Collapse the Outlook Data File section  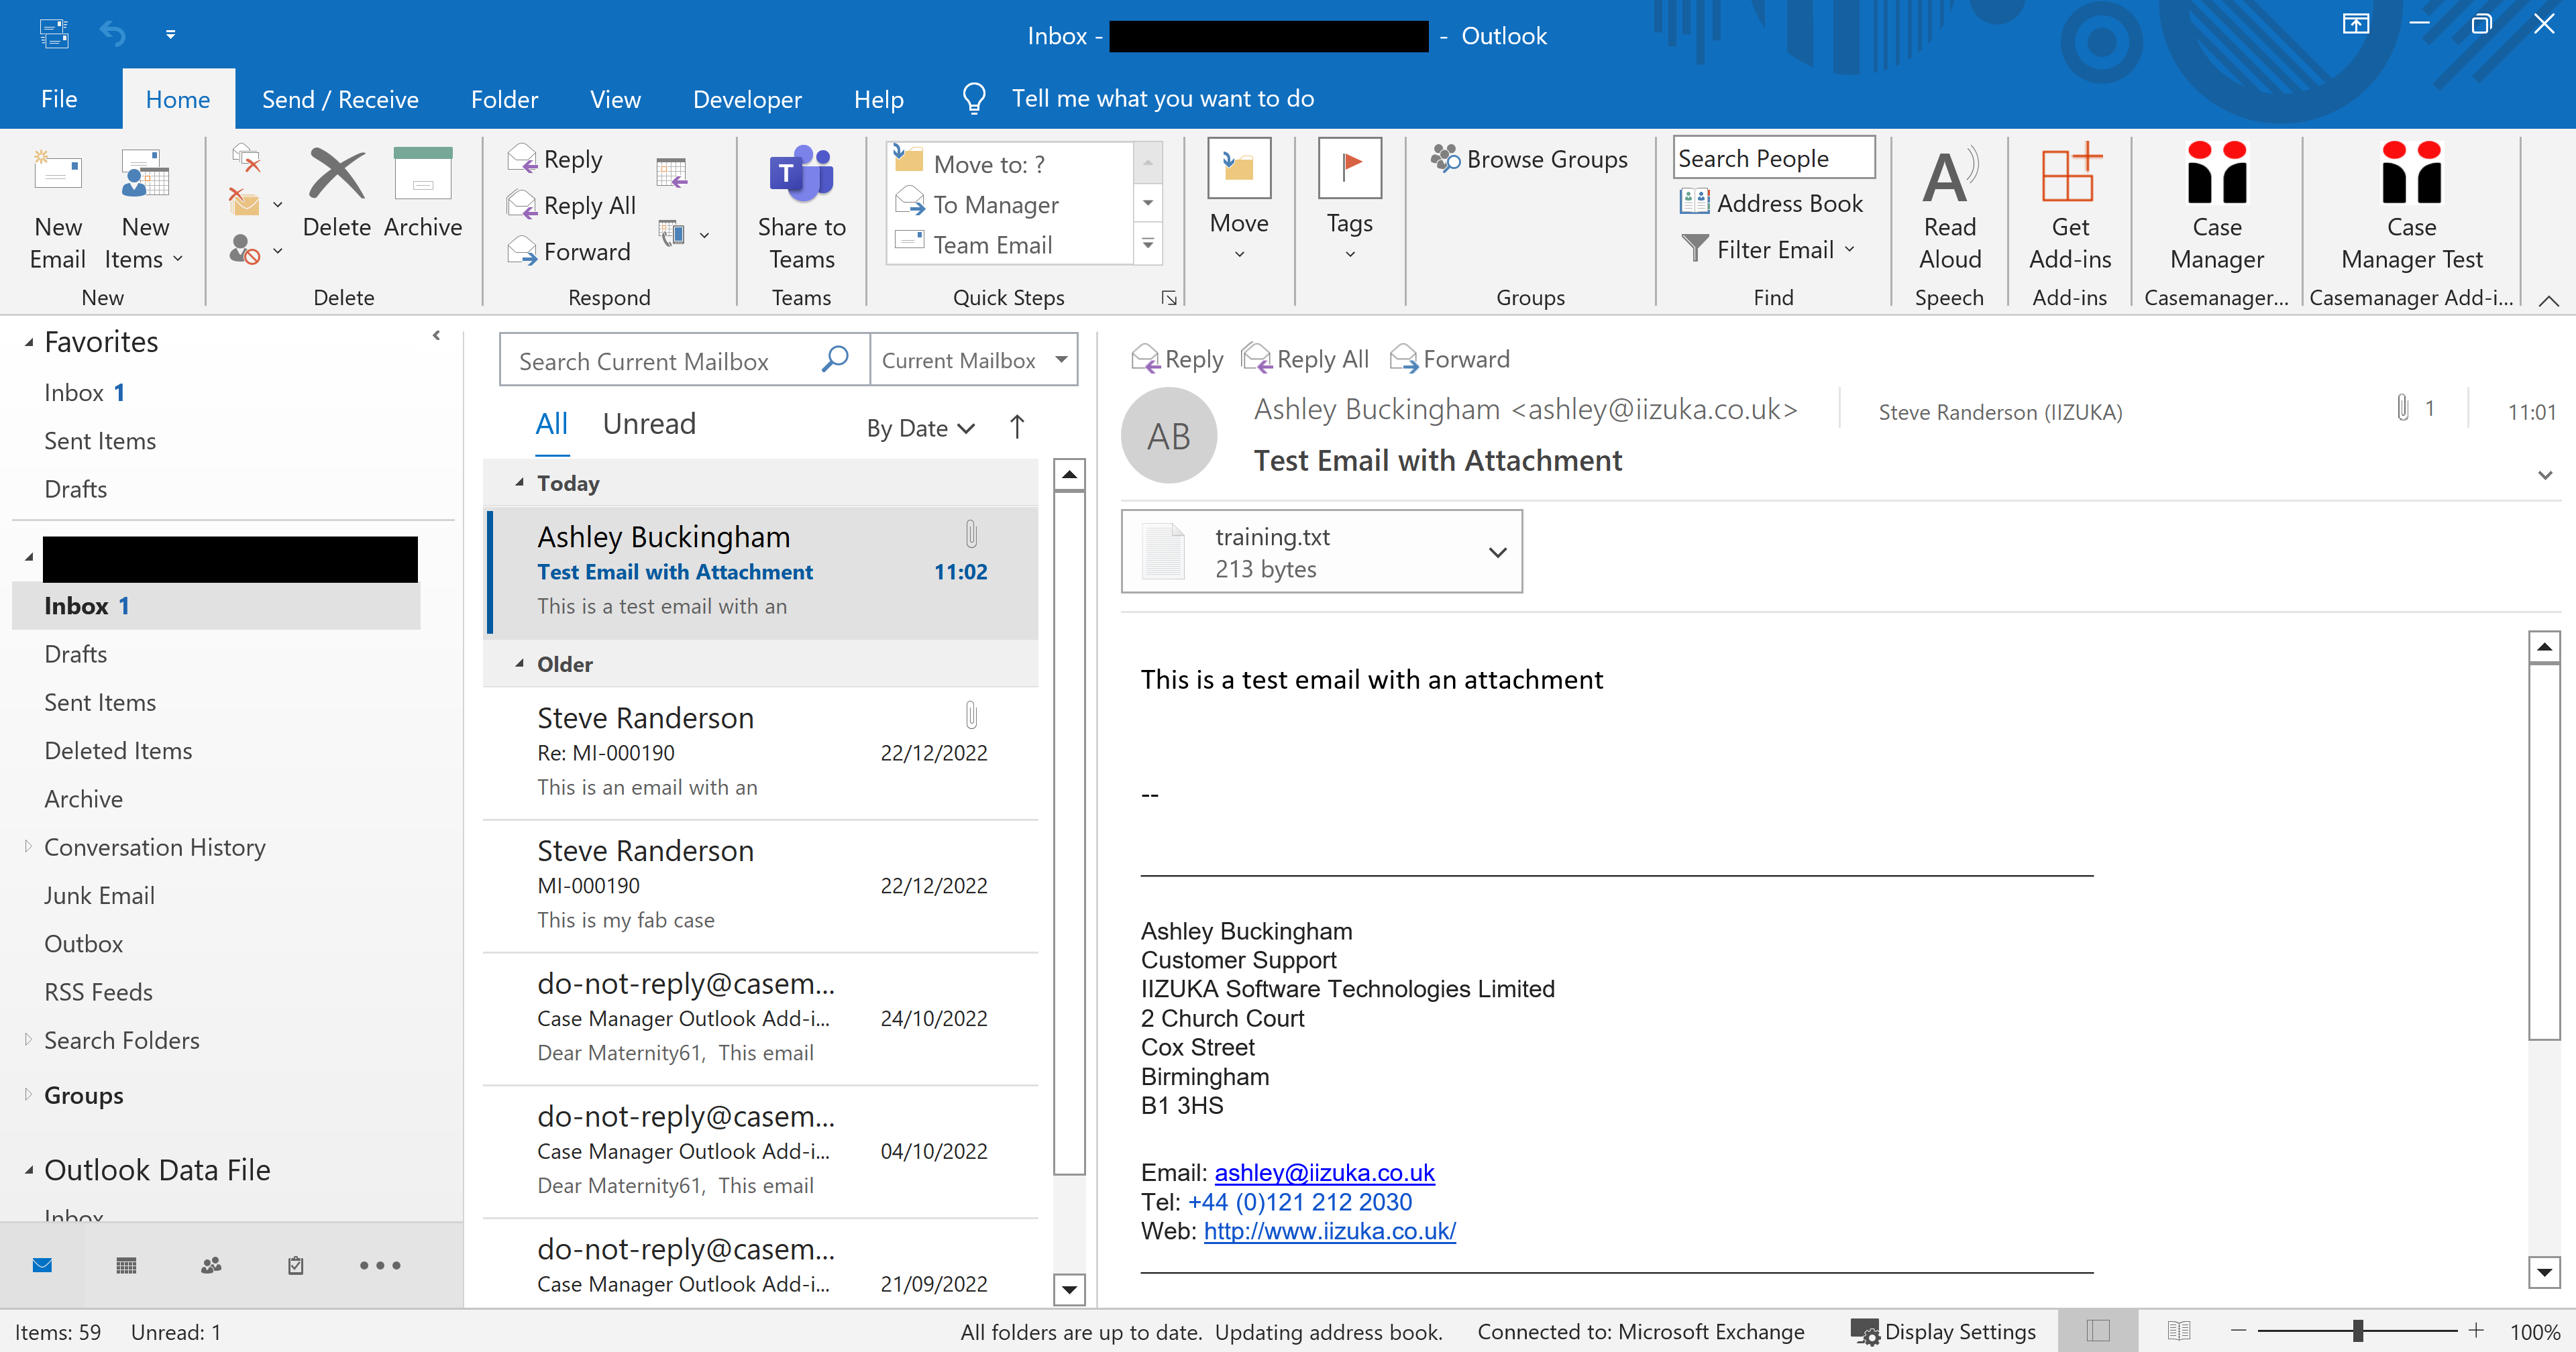[x=29, y=1170]
